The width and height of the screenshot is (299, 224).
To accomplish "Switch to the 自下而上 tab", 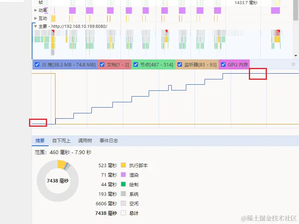I will pos(62,141).
